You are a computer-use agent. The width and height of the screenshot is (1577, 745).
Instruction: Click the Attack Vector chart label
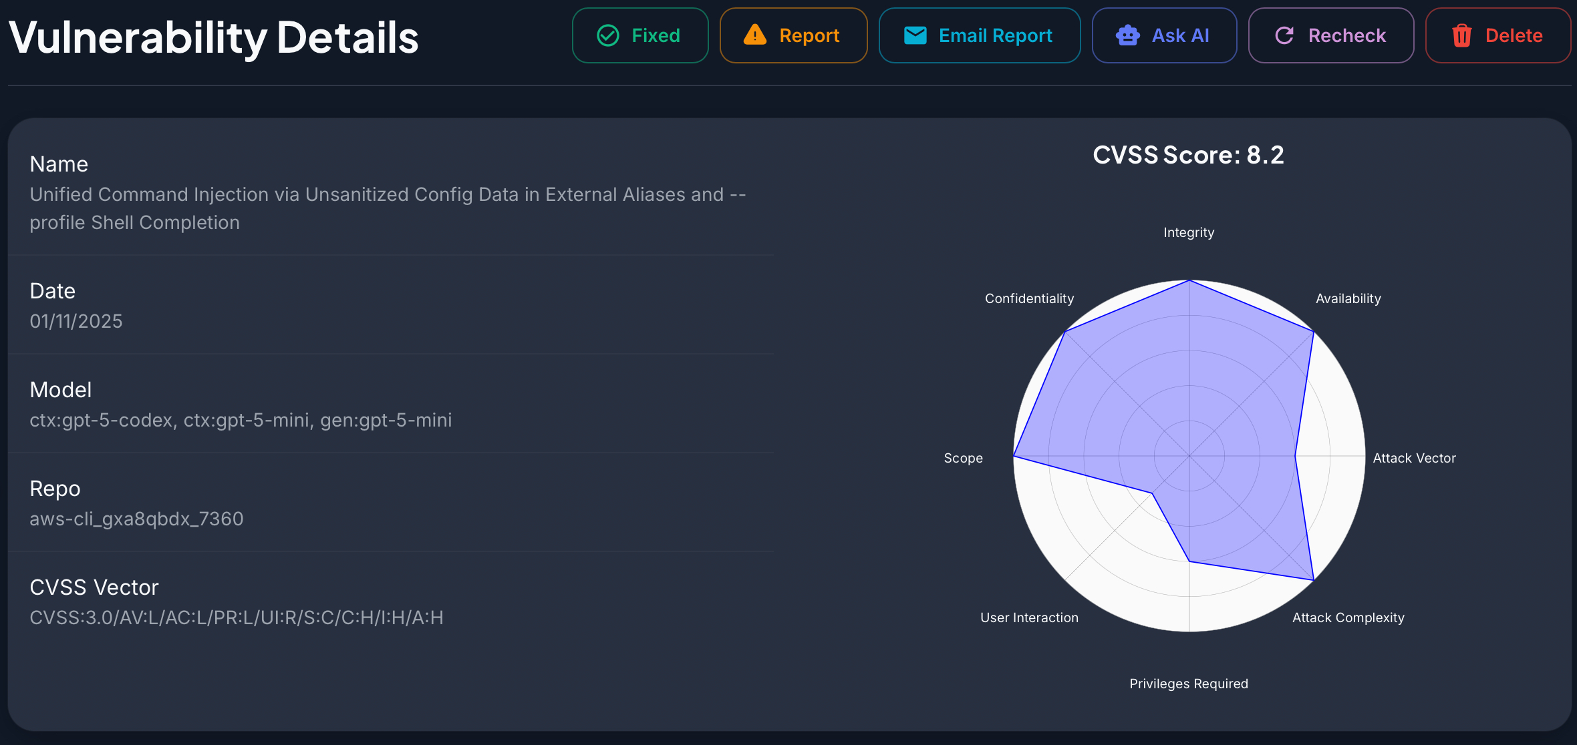coord(1414,458)
